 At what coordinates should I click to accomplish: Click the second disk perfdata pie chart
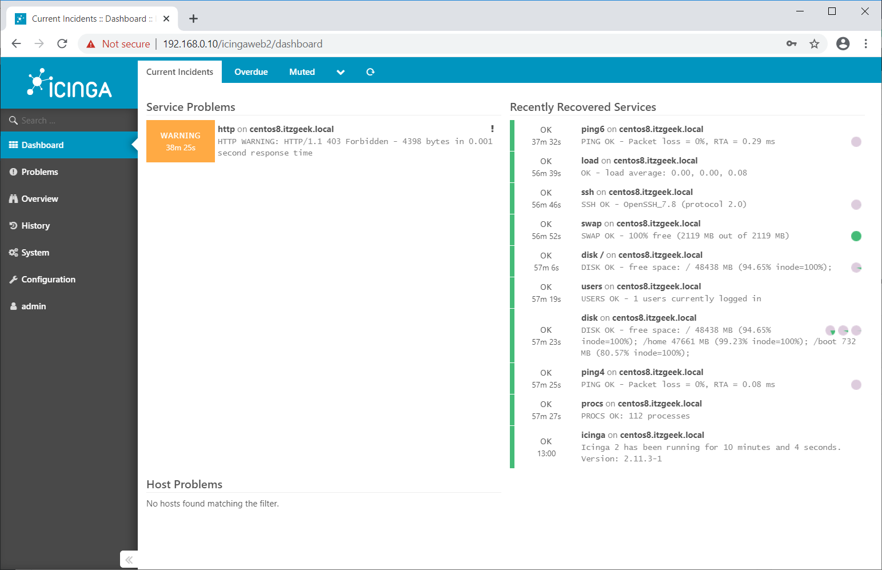(843, 330)
